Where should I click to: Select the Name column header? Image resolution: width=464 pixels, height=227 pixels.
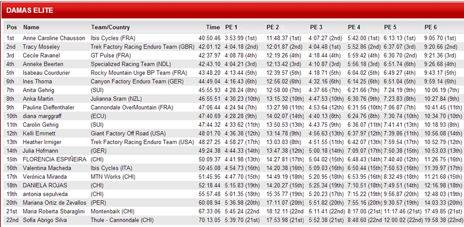[x=31, y=27]
